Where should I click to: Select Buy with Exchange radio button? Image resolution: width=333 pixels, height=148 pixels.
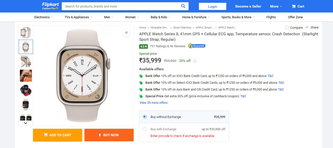pyautogui.click(x=145, y=129)
